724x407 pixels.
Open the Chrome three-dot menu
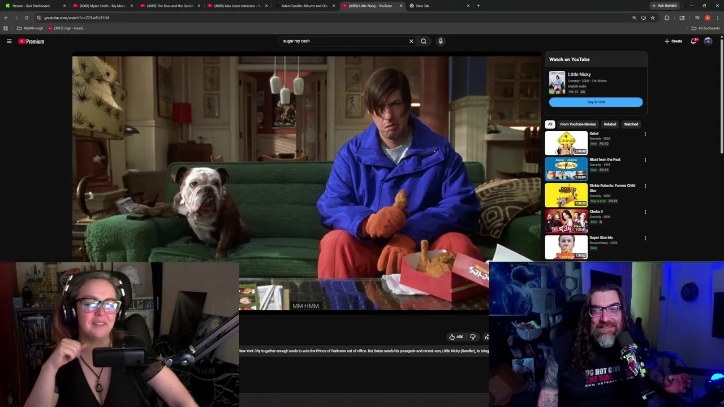(x=717, y=18)
